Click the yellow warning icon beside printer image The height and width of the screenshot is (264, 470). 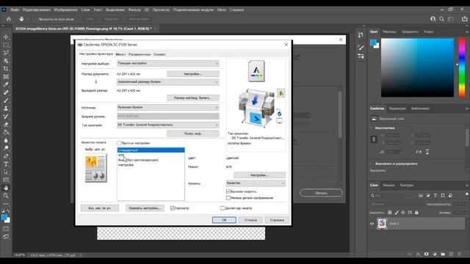coord(281,93)
